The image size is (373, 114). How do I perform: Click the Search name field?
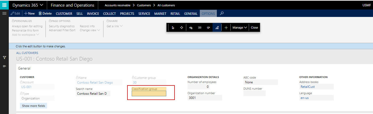(93, 94)
